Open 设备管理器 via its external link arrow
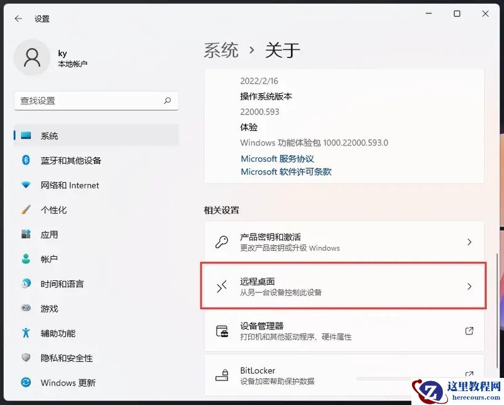The width and height of the screenshot is (504, 405). pyautogui.click(x=469, y=331)
